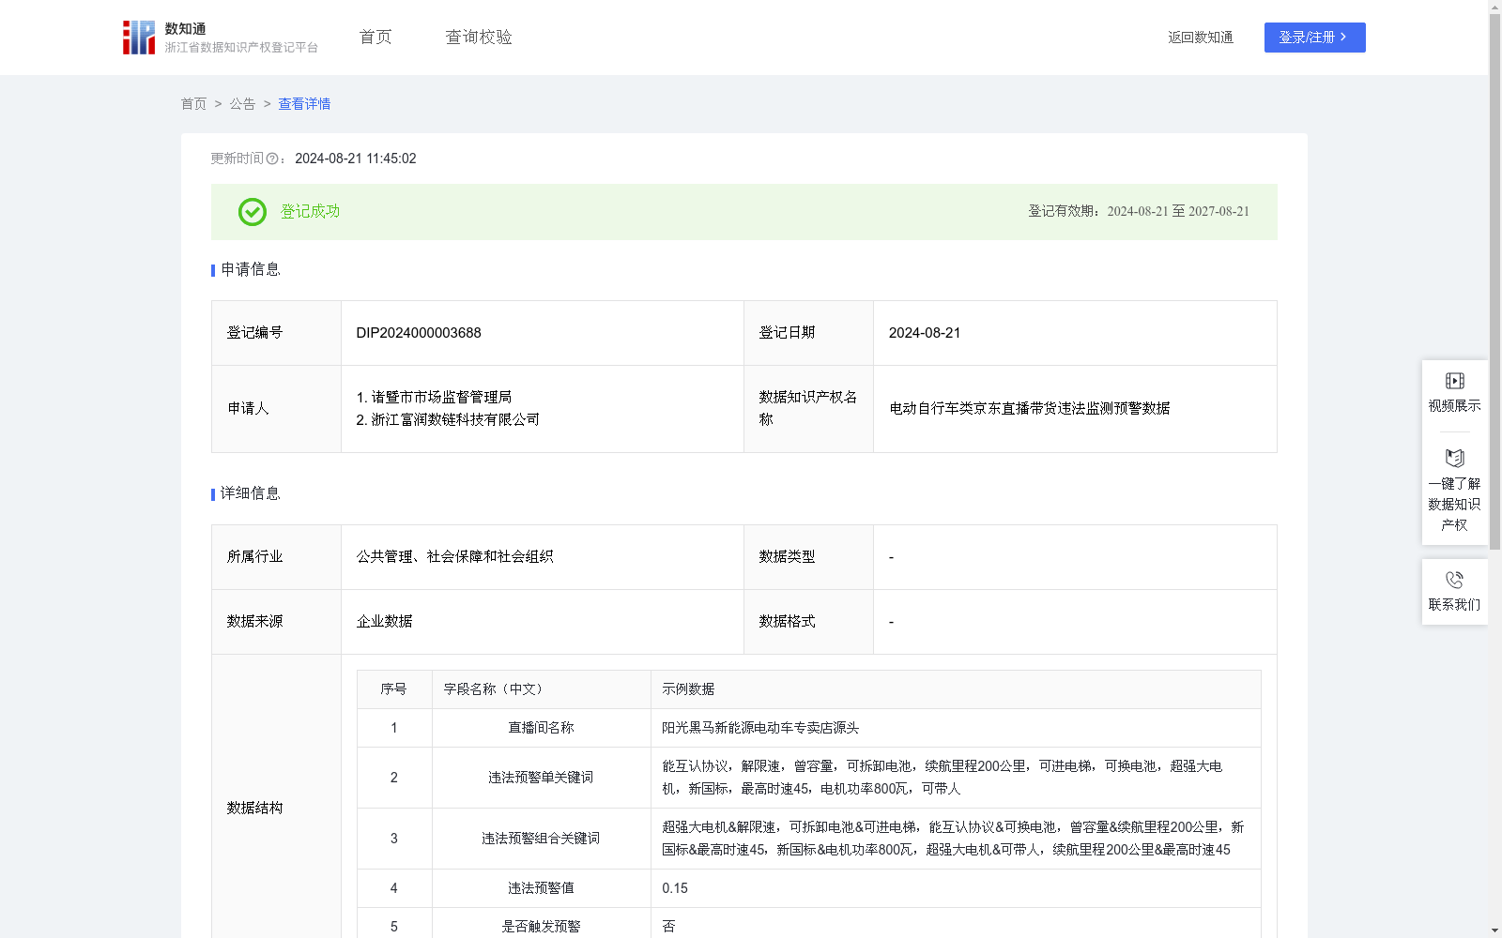Click the 直播间名称 field row
Viewport: 1502px width, 938px height.
809,728
